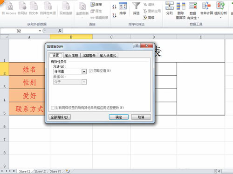Select column C header
Viewport: 233px width, 174px height.
pos(111,37)
